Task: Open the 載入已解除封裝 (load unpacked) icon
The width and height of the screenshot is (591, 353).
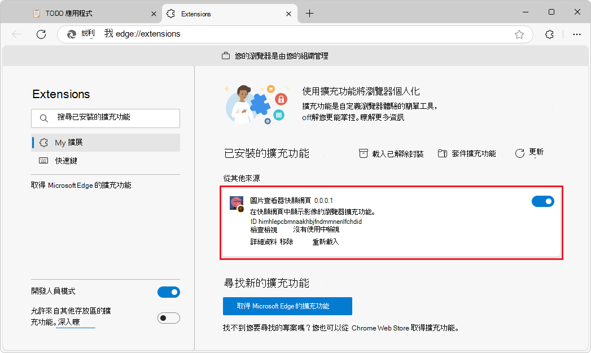Action: (364, 152)
